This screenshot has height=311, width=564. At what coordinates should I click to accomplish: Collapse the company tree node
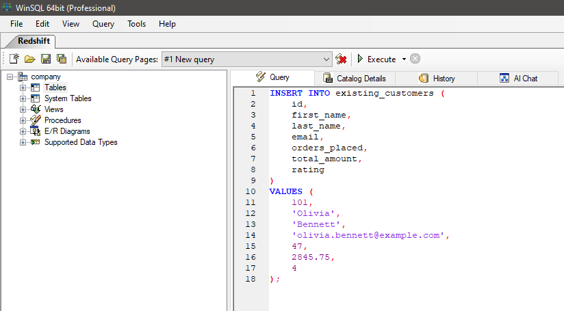tap(10, 77)
